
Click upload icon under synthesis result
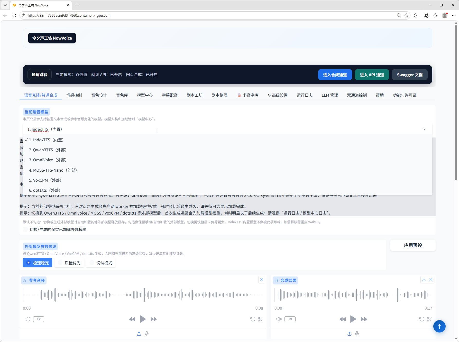[x=350, y=334]
